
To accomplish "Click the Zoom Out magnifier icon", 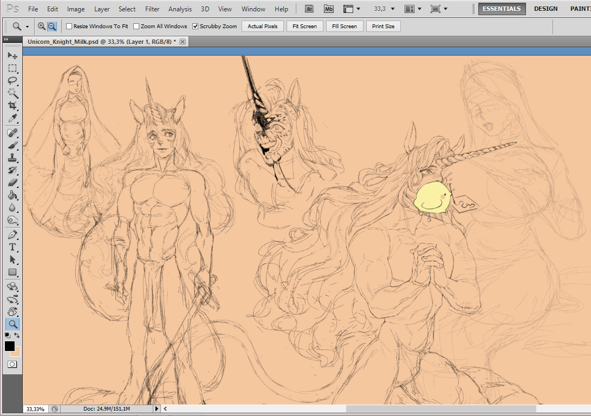I will tap(52, 26).
